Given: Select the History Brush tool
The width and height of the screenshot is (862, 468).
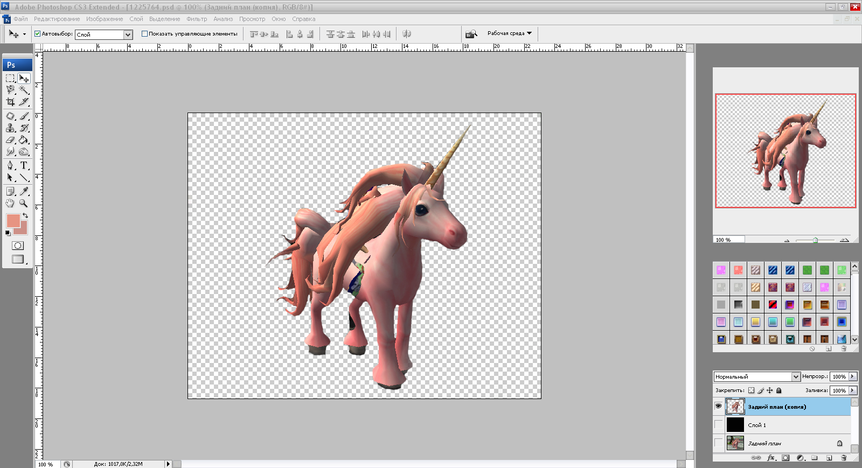Looking at the screenshot, I should [x=24, y=128].
